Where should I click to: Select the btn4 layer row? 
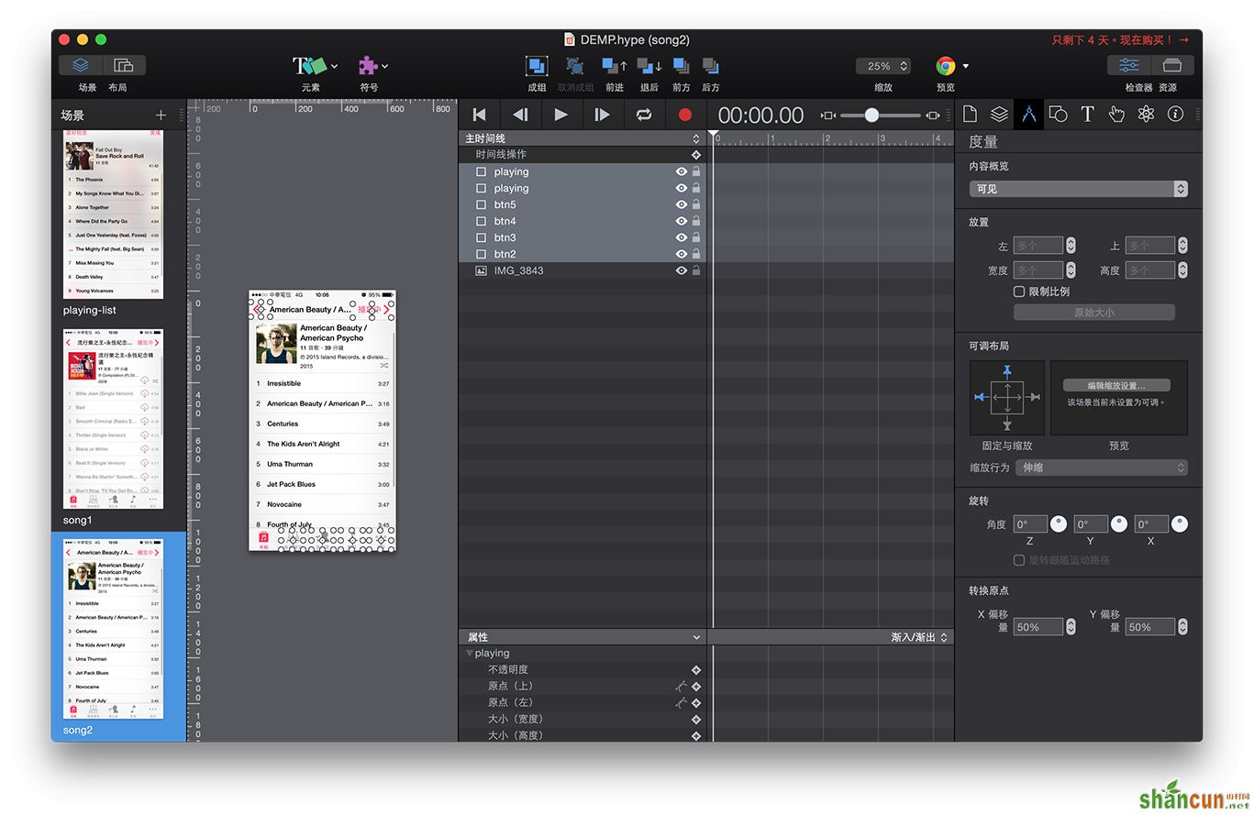coord(583,221)
